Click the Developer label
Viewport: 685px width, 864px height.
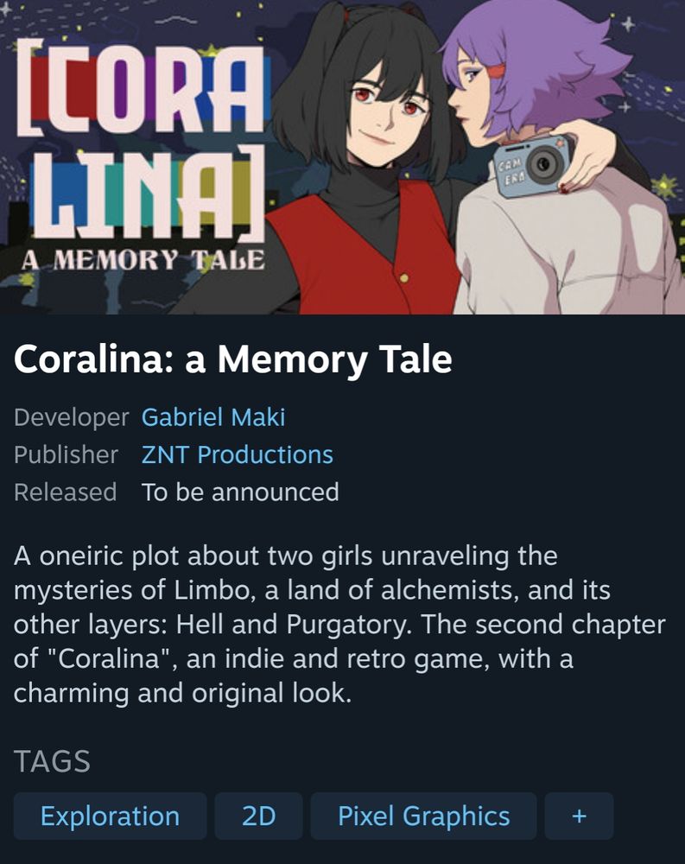click(71, 417)
